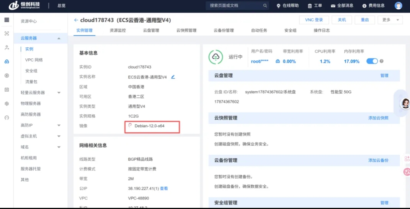The height and width of the screenshot is (209, 410).
Task: Click the calendar-like icon in left rail
Action: coord(7,90)
